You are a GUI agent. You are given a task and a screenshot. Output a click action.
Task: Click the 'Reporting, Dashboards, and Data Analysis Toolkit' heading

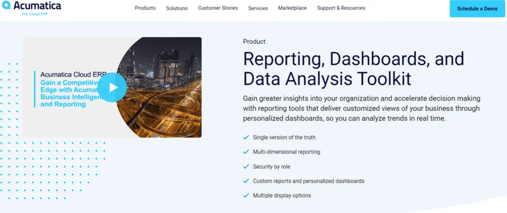[x=354, y=69]
